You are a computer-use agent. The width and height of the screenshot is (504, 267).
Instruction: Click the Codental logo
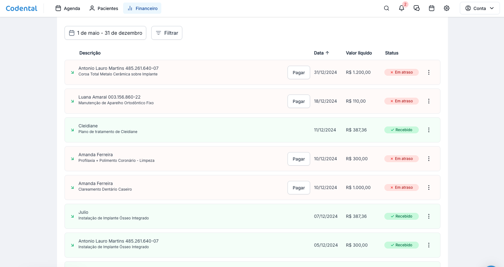point(22,8)
